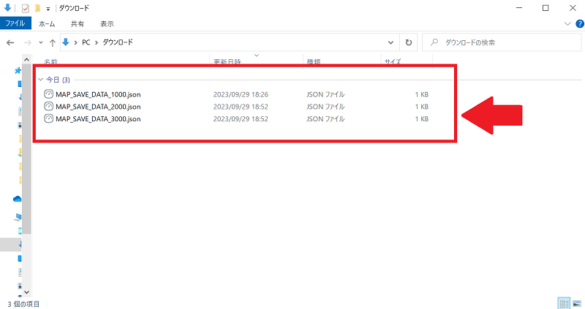Image resolution: width=585 pixels, height=309 pixels.
Task: Switch to the 表示 ribbon tab
Action: pyautogui.click(x=107, y=23)
